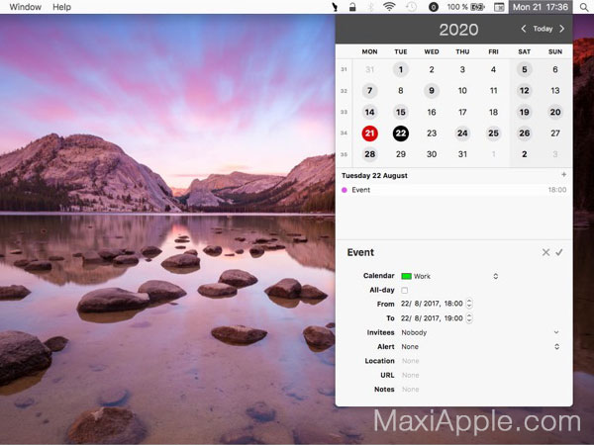The image size is (594, 445).
Task: Select day 15 in the calendar
Action: (x=400, y=112)
